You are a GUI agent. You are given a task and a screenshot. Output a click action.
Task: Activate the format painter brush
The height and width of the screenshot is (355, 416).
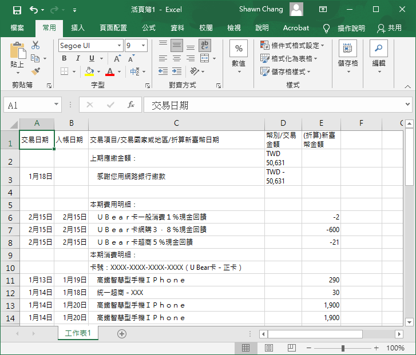tap(36, 71)
